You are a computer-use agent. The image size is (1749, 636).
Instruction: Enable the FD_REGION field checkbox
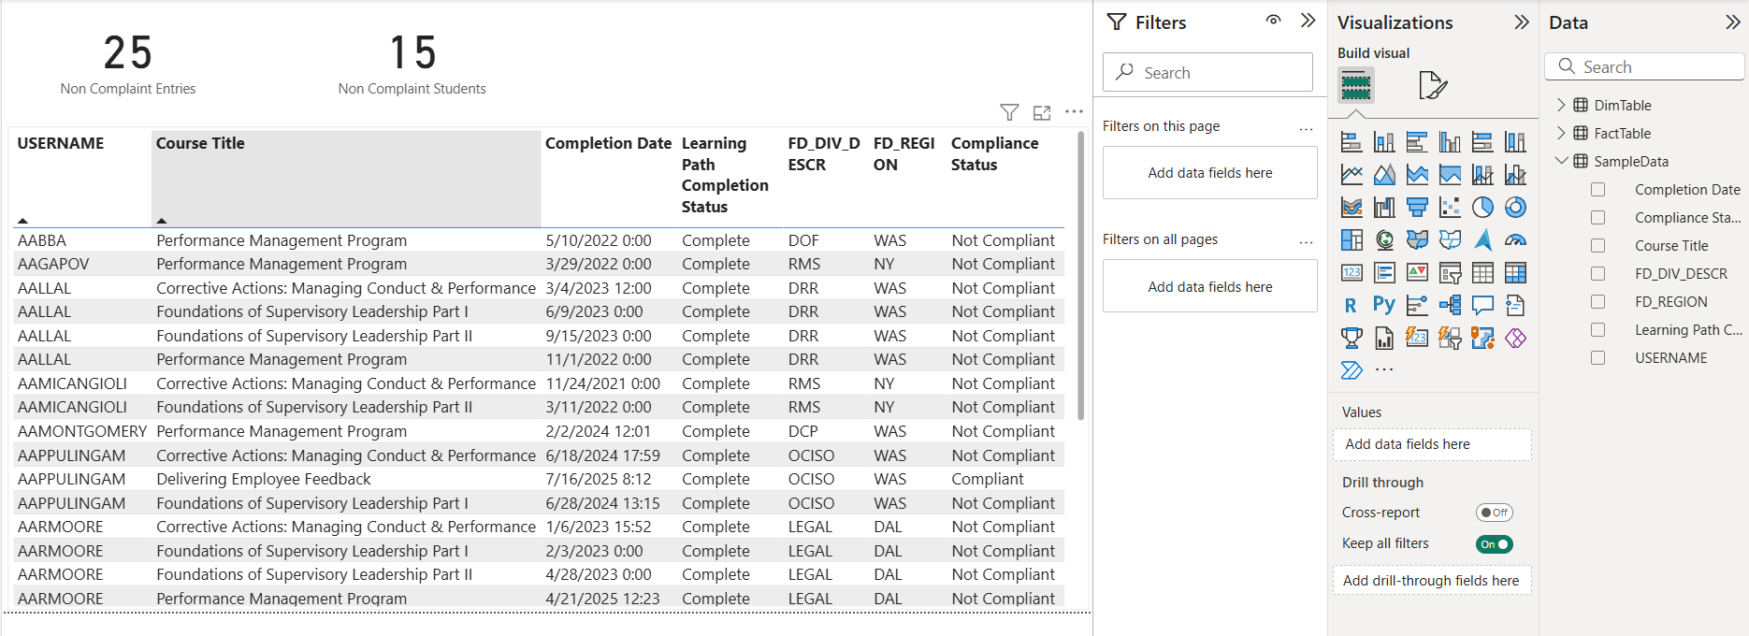click(1597, 302)
